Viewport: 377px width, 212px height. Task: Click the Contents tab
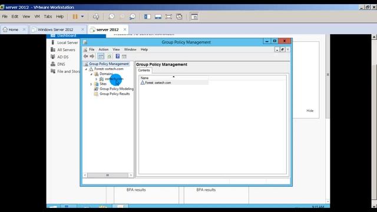(x=144, y=70)
